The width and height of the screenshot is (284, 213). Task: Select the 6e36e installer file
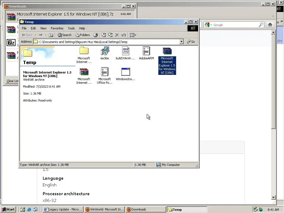(105, 53)
